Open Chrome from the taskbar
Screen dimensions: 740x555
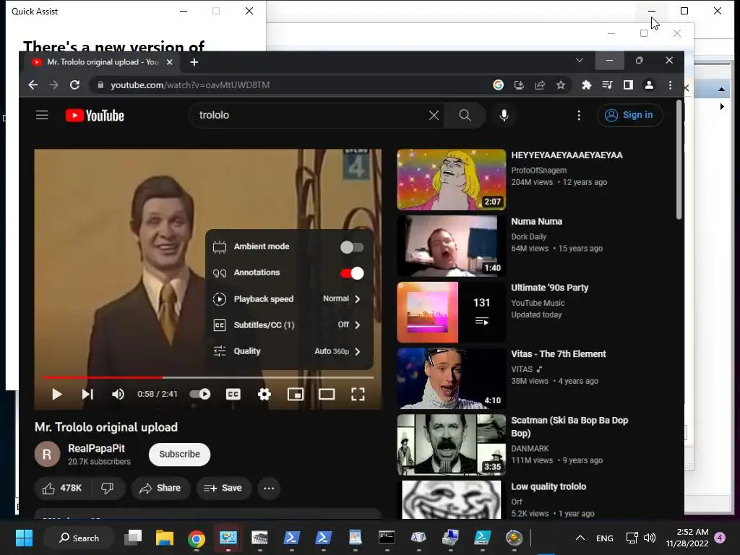(197, 538)
